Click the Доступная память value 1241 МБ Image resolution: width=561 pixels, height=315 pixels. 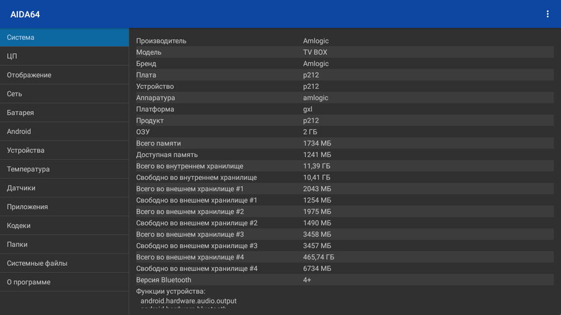coord(317,155)
